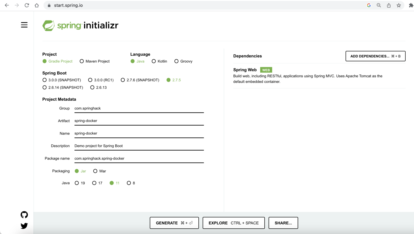
Task: Open the browser search icon
Action: coord(379,5)
